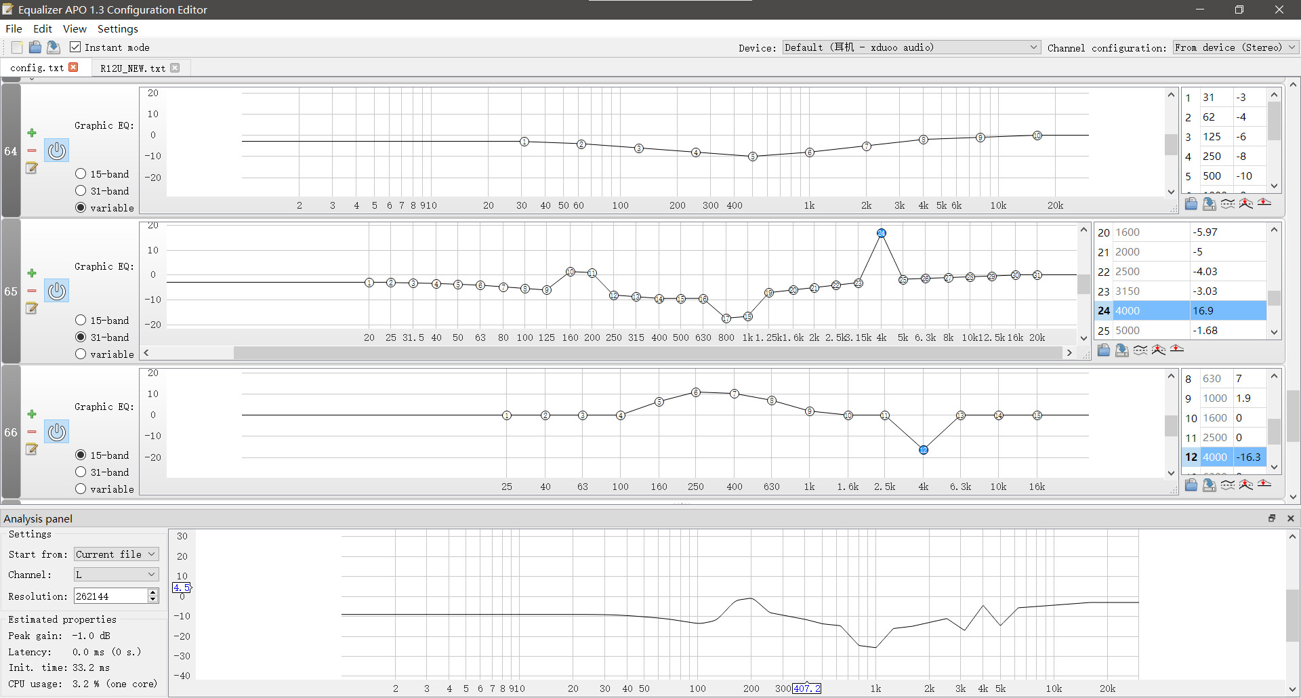The image size is (1301, 698).
Task: Remove filter 65 with its red minus
Action: click(x=32, y=291)
